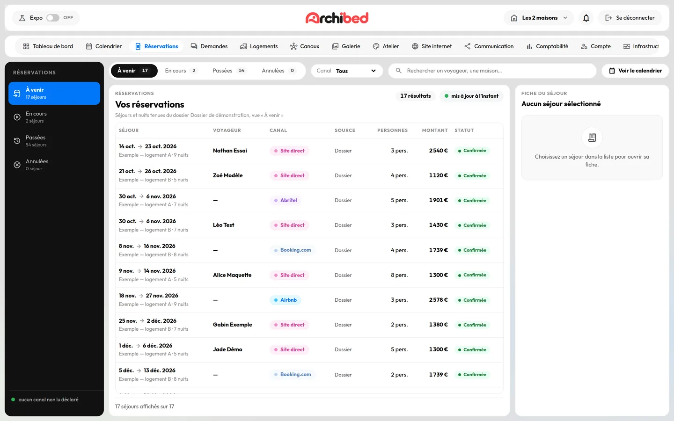Select the Comptabilité chart icon
The width and height of the screenshot is (674, 421).
coord(529,46)
